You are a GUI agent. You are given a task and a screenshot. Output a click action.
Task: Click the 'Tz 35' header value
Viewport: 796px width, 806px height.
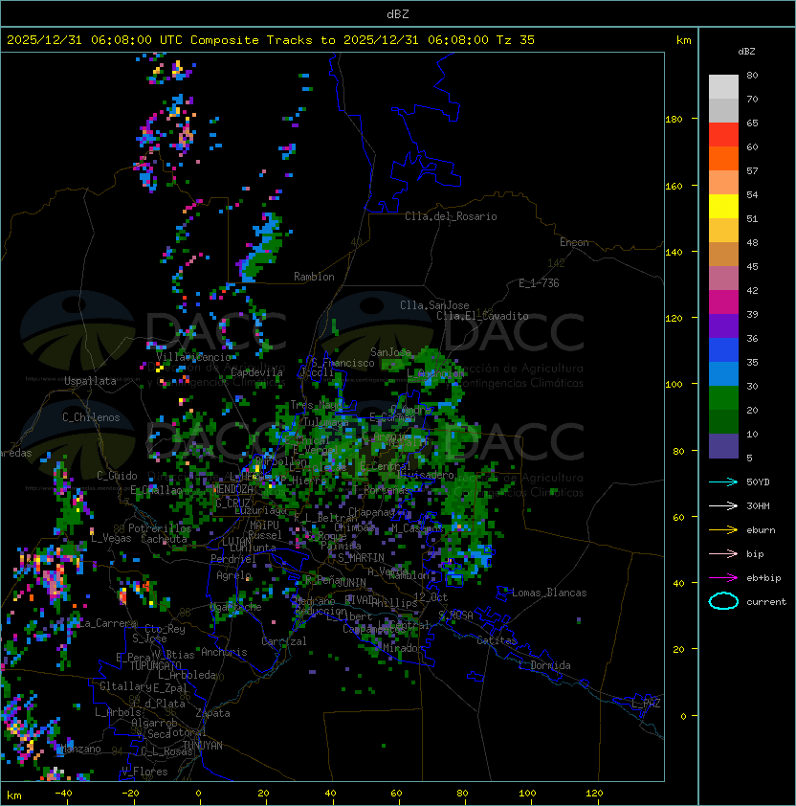(516, 40)
